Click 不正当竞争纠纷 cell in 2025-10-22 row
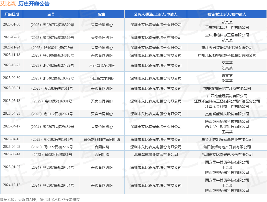 click(102, 65)
